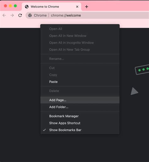
Task: Open Bookmark Manager from the menu
Action: (80, 116)
